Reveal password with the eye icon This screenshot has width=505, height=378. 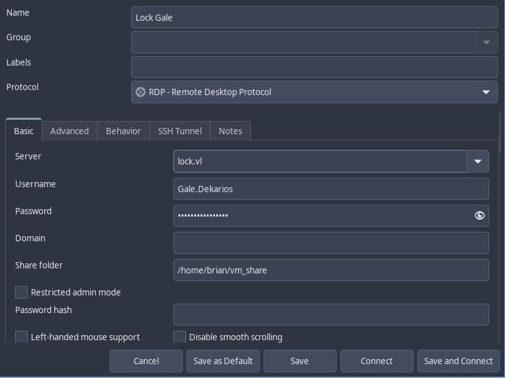coord(479,215)
